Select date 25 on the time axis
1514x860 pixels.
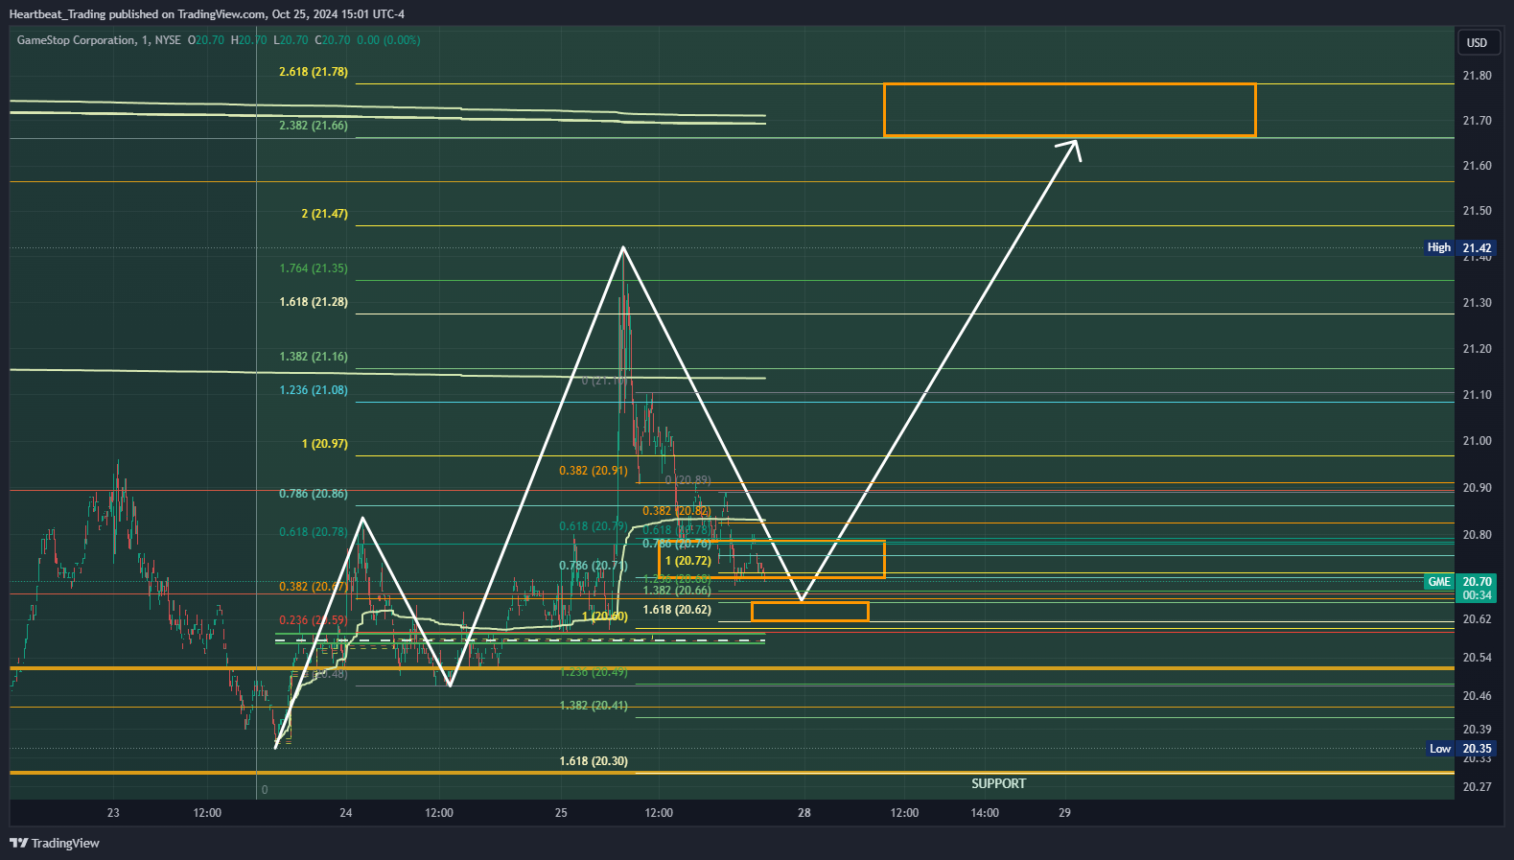click(x=561, y=813)
